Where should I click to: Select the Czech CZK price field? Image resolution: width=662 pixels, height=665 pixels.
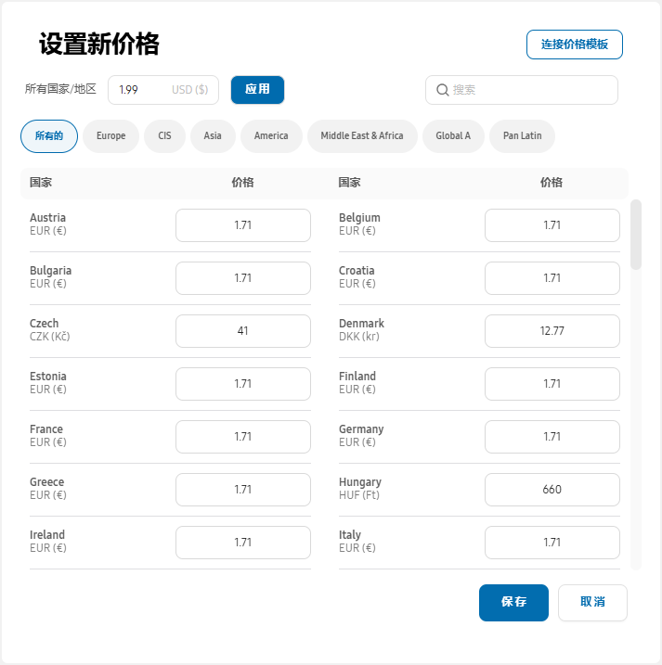pos(242,331)
